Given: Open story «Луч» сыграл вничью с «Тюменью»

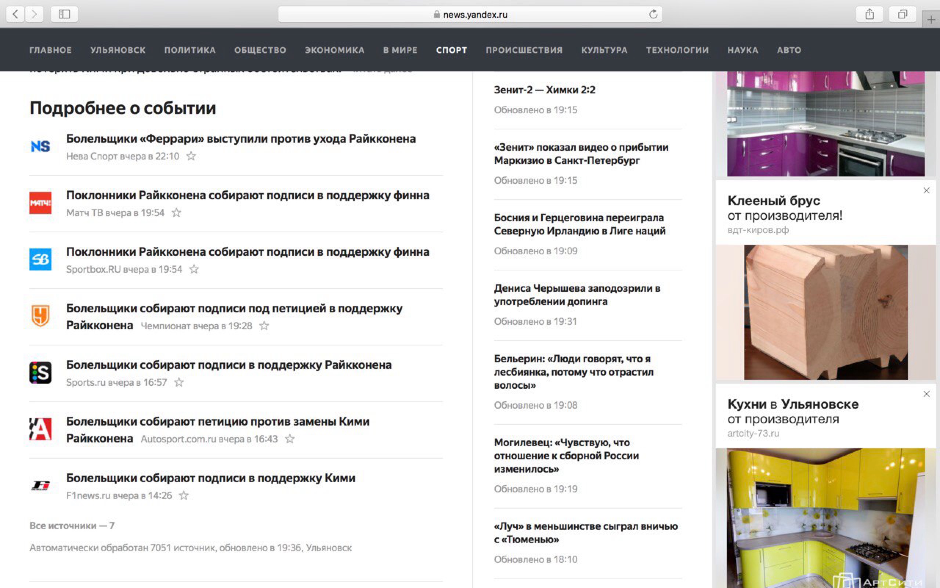Looking at the screenshot, I should point(586,533).
